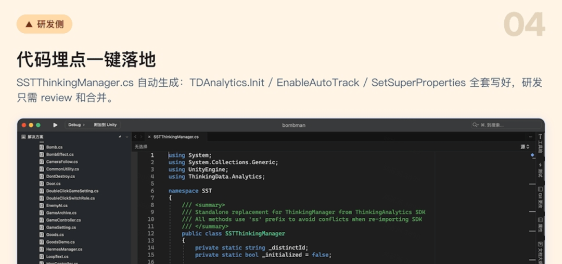
Task: Click the C# file icon beside GameArchive.cs
Action: (x=42, y=213)
